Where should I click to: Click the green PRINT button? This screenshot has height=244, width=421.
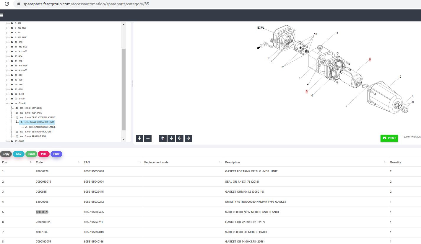click(389, 138)
